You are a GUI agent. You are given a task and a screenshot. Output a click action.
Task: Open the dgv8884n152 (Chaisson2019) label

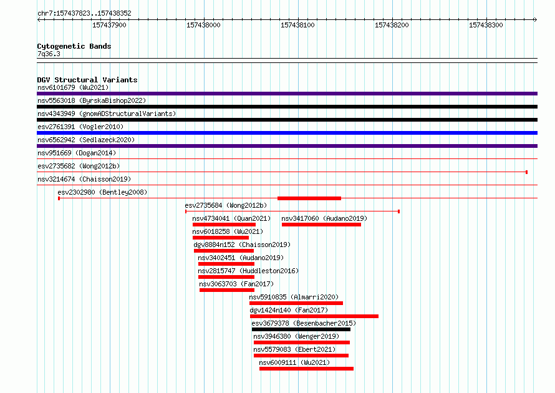pyautogui.click(x=242, y=245)
